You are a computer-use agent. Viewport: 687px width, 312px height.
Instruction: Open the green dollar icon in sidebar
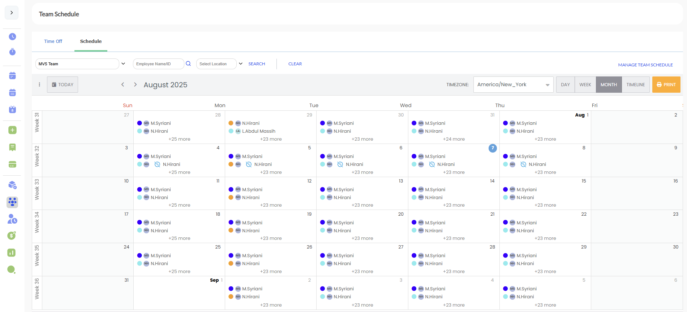point(12,236)
